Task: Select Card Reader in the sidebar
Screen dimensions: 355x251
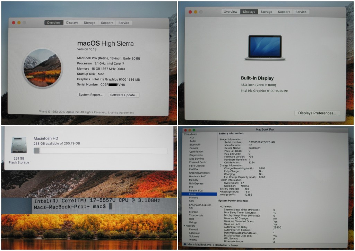Action: (x=196, y=152)
